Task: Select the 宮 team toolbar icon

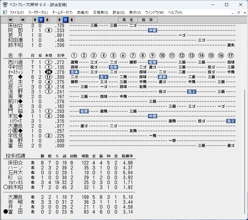Action: coord(41,20)
